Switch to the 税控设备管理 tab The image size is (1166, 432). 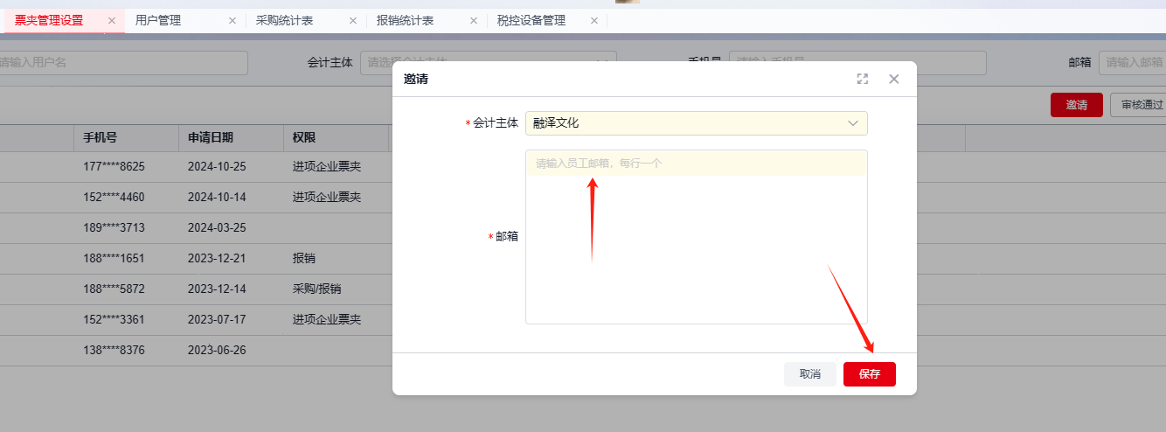pos(531,21)
